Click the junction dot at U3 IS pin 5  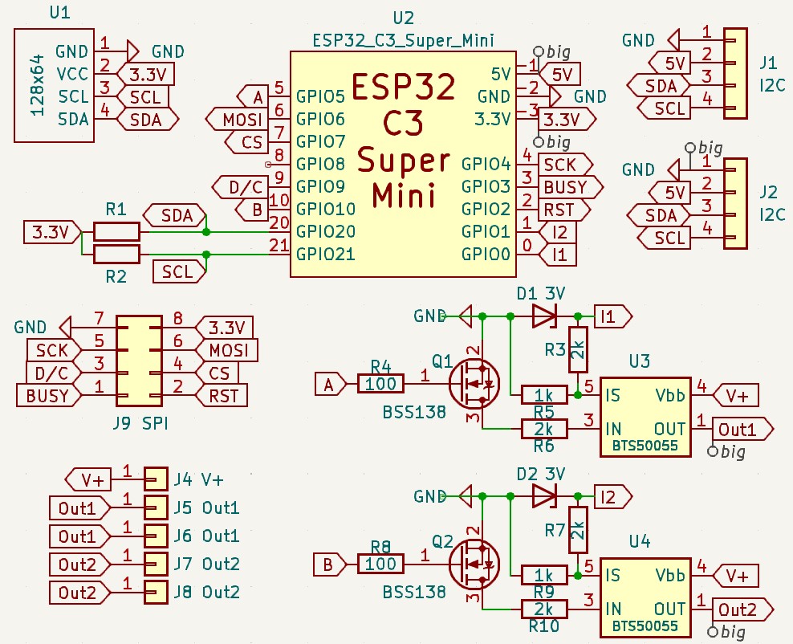click(578, 394)
